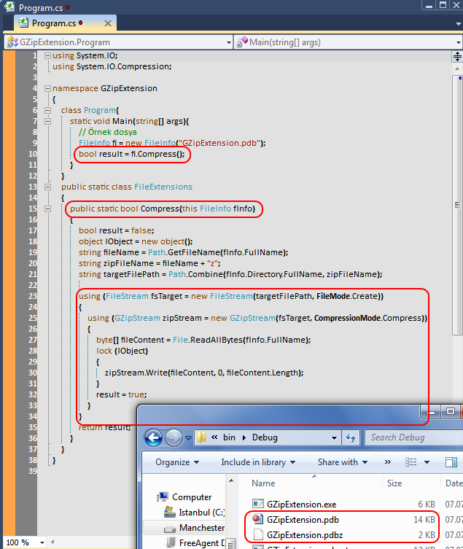This screenshot has width=463, height=549.
Task: Collapse the namespace GZipExtension block
Action: click(x=47, y=88)
